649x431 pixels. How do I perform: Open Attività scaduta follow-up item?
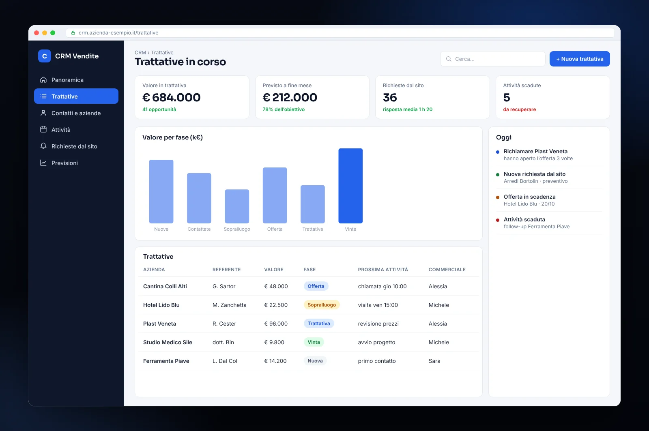(x=549, y=223)
